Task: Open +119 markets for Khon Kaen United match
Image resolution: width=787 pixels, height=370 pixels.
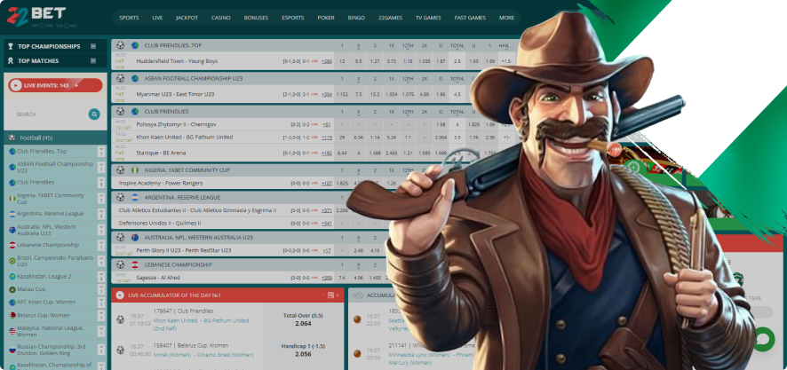Action: 327,138
